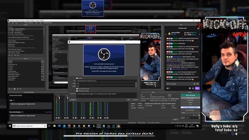Select the Background scene in Scenes list
This screenshot has height=140, width=249.
[x=11, y=44]
